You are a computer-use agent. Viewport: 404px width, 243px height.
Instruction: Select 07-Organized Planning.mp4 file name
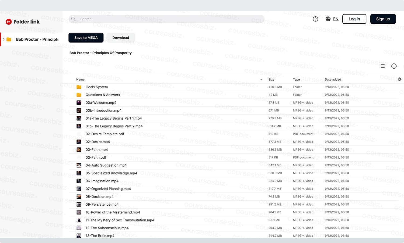point(108,189)
